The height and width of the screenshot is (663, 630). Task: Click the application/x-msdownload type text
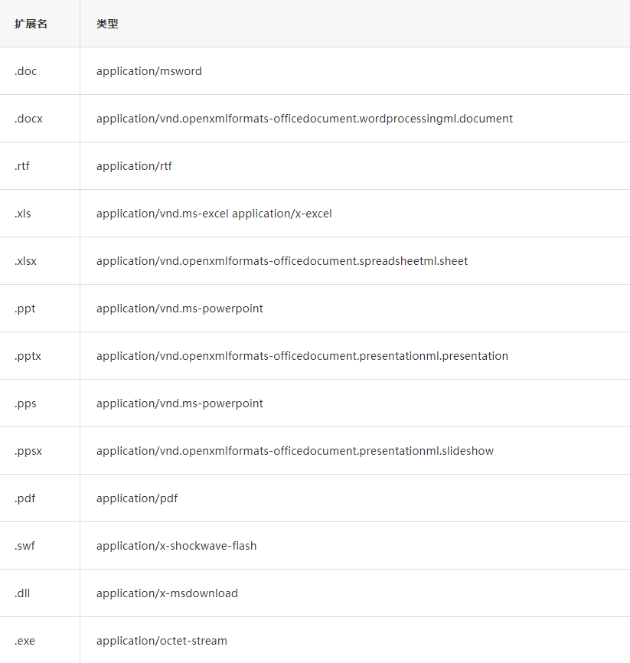[167, 593]
